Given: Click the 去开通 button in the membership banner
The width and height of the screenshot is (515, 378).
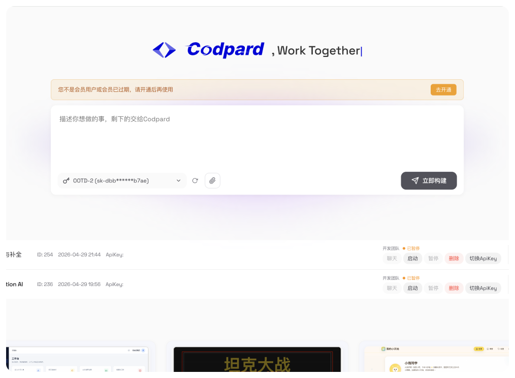Looking at the screenshot, I should [x=443, y=89].
